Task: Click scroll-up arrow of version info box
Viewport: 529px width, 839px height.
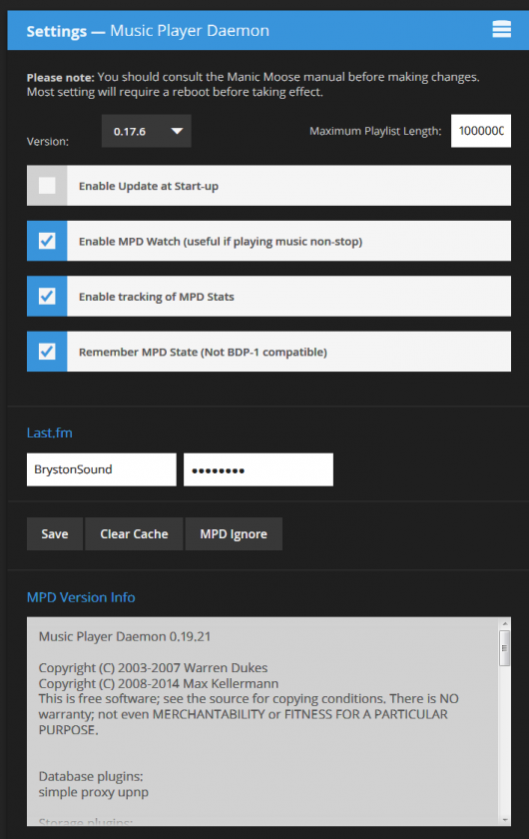Action: pyautogui.click(x=504, y=624)
